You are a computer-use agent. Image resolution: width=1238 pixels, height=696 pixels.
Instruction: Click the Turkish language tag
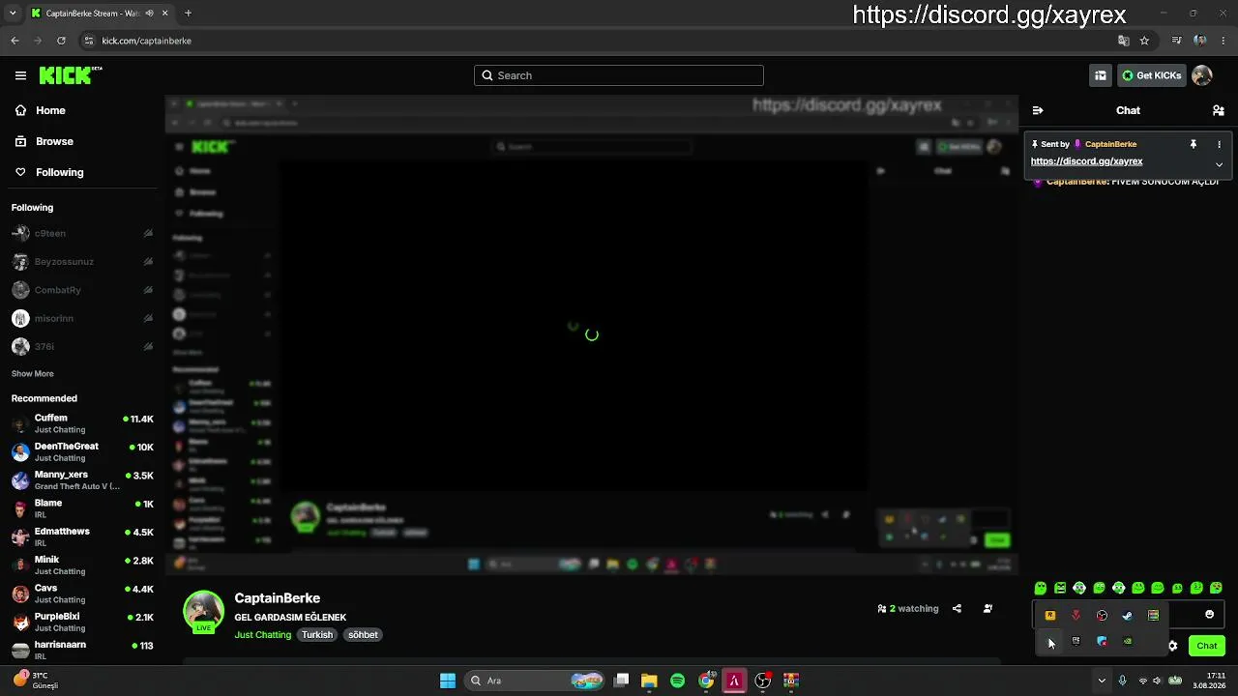[317, 635]
